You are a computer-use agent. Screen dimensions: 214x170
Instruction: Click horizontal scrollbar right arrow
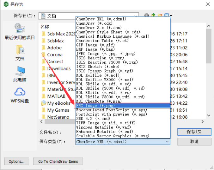(x=203, y=121)
